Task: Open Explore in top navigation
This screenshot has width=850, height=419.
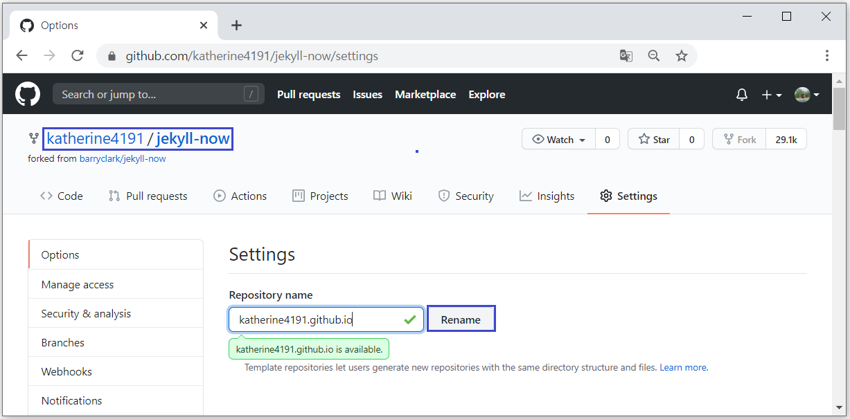Action: pos(486,95)
